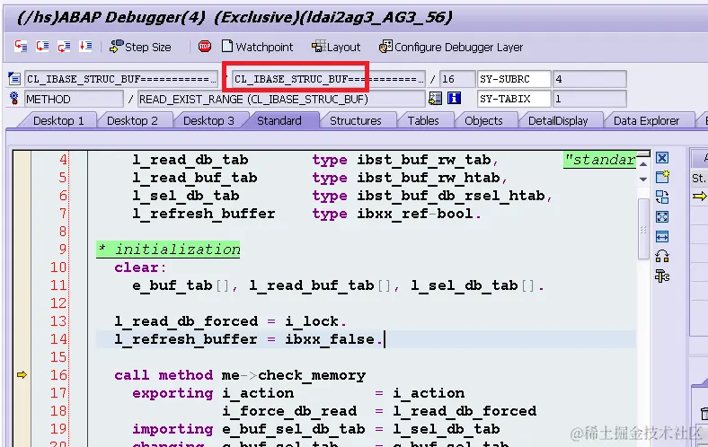Click the source editor scroll up arrow
The height and width of the screenshot is (447, 708).
tap(643, 164)
